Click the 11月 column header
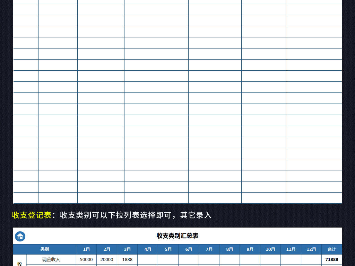This screenshot has width=355, height=266. [x=291, y=249]
